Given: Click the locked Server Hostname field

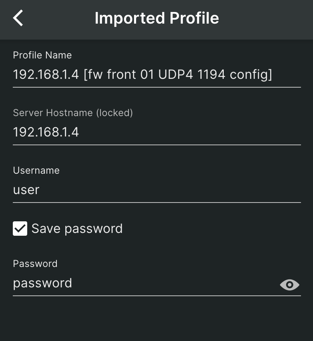Looking at the screenshot, I should coord(156,132).
